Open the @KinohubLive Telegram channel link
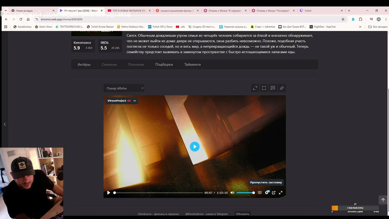The image size is (389, 219). (x=207, y=214)
